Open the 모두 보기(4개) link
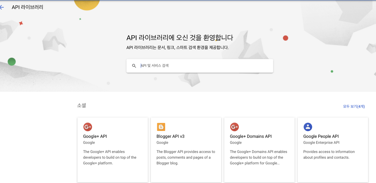This screenshot has width=376, height=183. click(354, 106)
